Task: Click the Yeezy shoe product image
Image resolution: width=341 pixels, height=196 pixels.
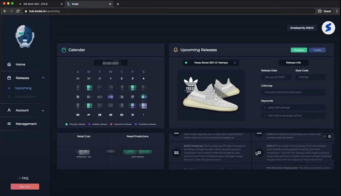Action: pos(211,95)
